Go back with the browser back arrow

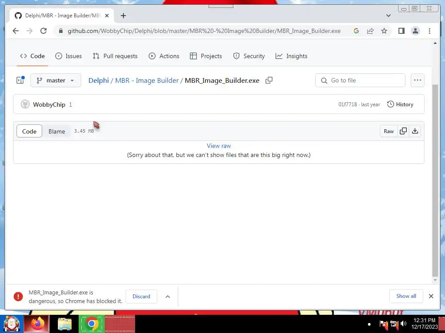point(16,31)
